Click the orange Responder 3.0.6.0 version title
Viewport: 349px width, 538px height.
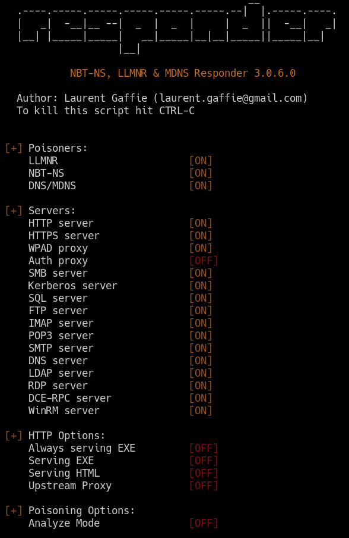point(183,73)
